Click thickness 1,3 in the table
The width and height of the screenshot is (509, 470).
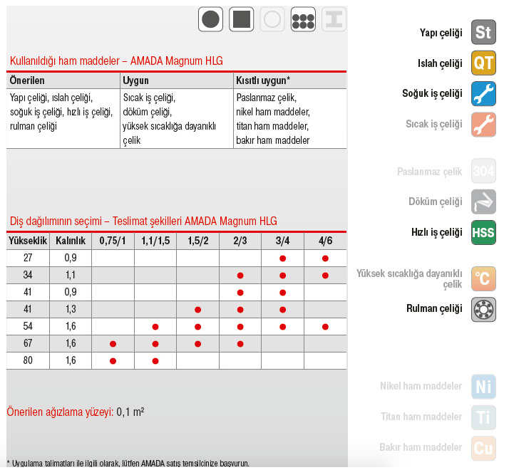[x=71, y=309]
